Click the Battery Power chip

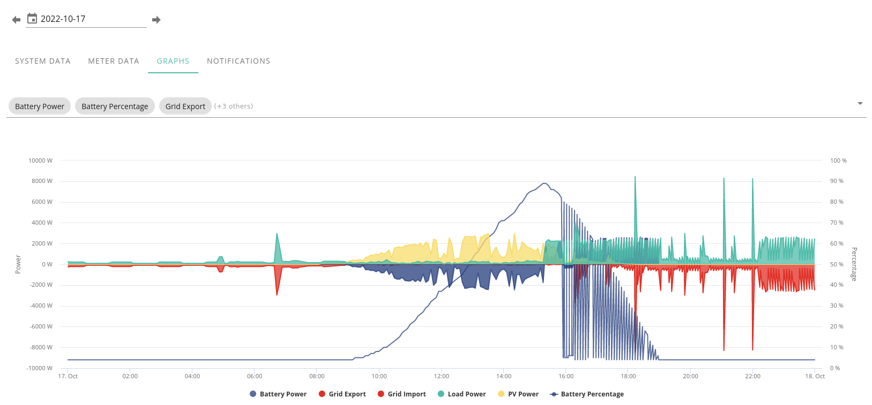coord(40,106)
